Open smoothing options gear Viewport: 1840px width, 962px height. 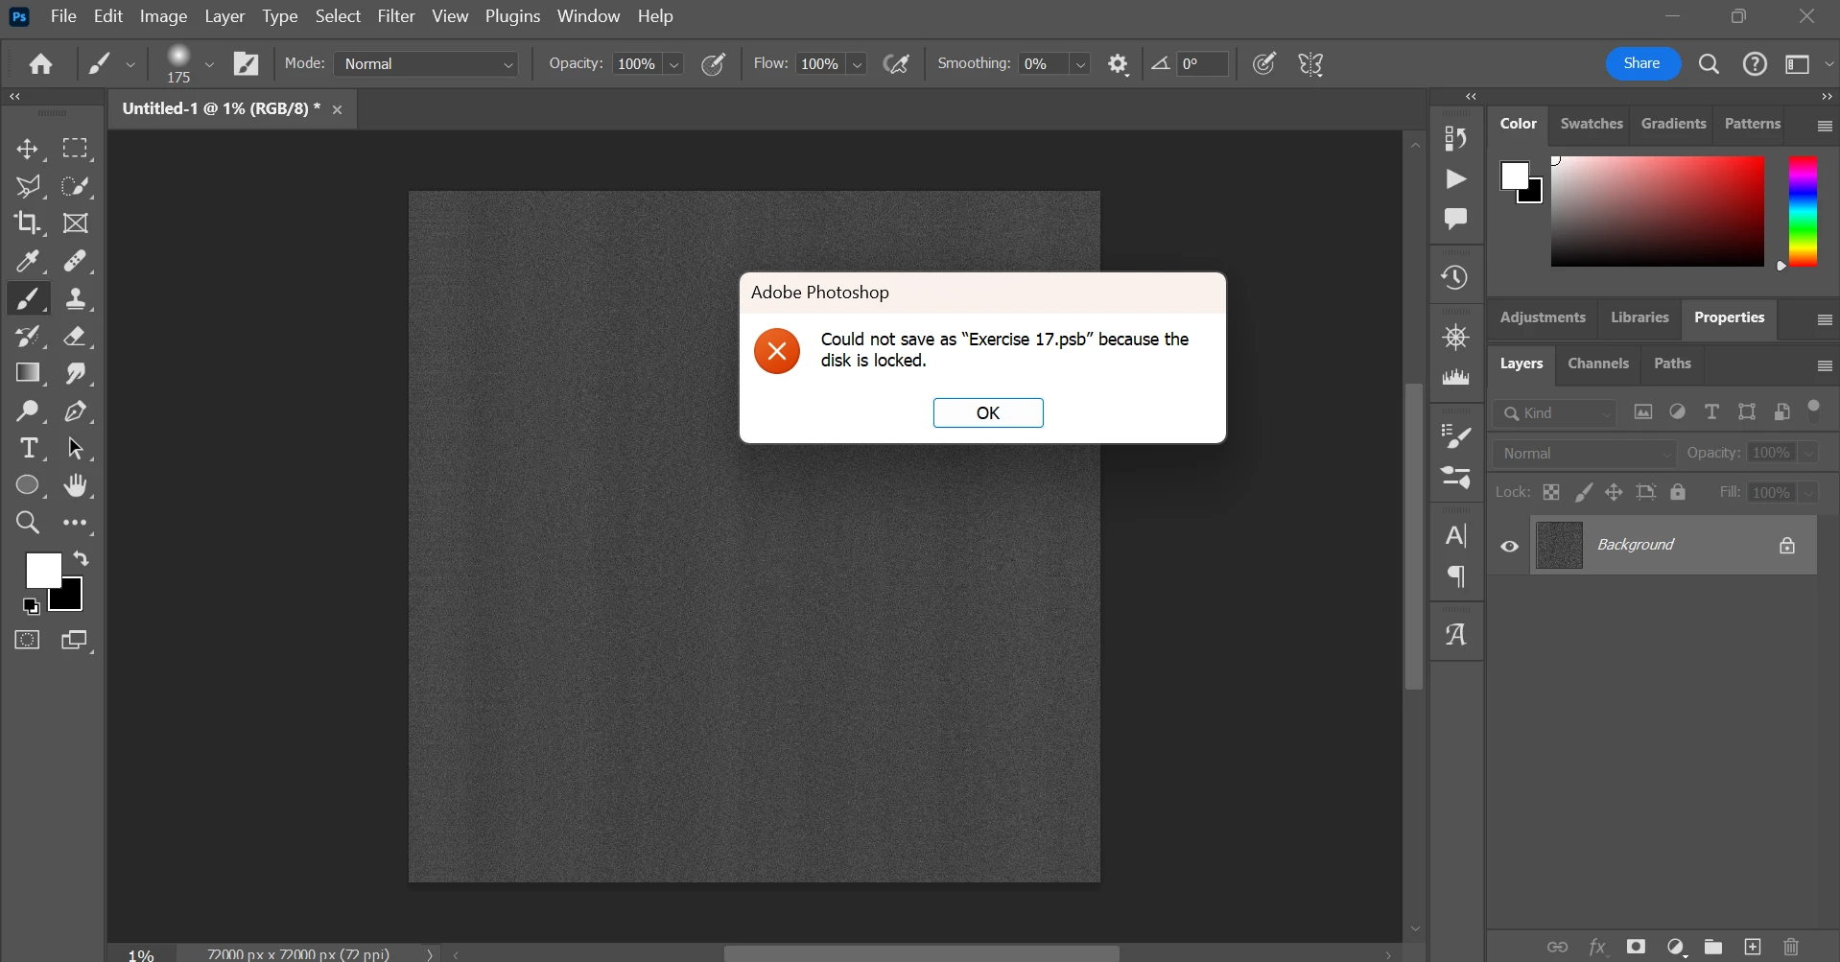click(1119, 64)
